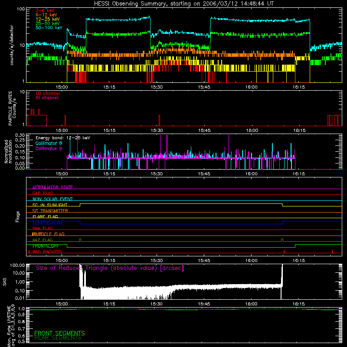This screenshot has height=347, width=347.
Task: Select the green "25-50 keV" legend label
Action: click(x=48, y=23)
